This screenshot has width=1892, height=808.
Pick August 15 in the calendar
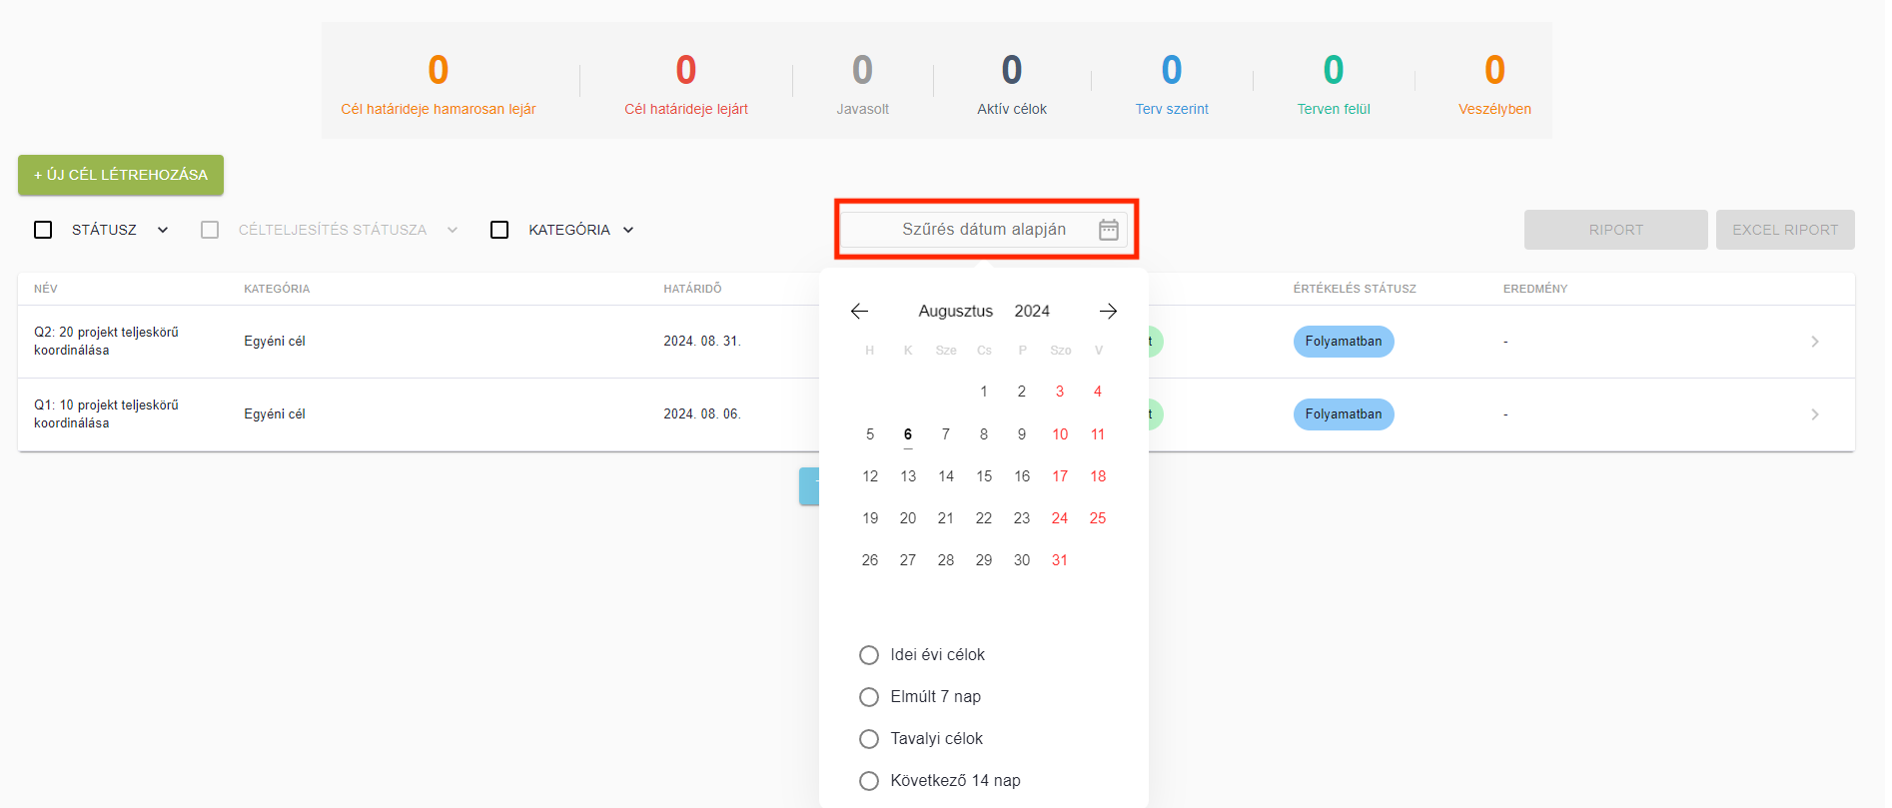[984, 476]
